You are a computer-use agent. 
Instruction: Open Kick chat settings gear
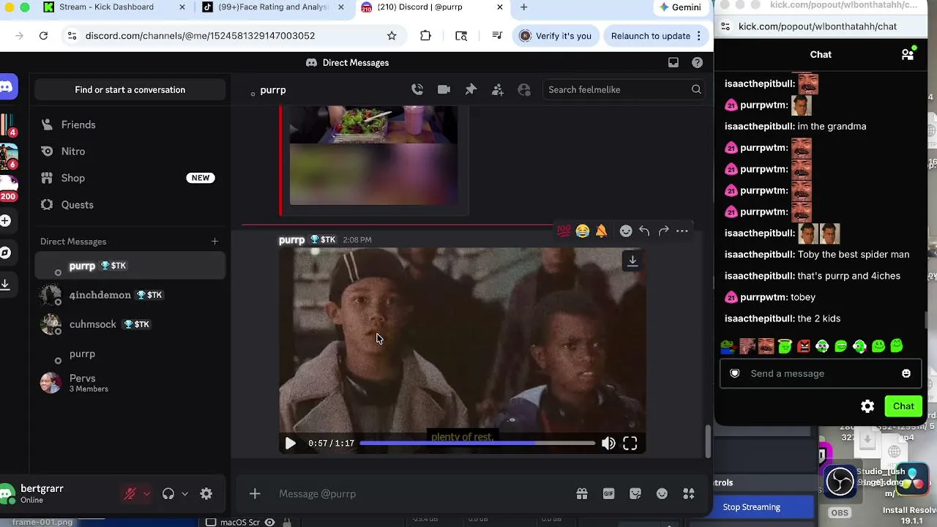tap(867, 406)
